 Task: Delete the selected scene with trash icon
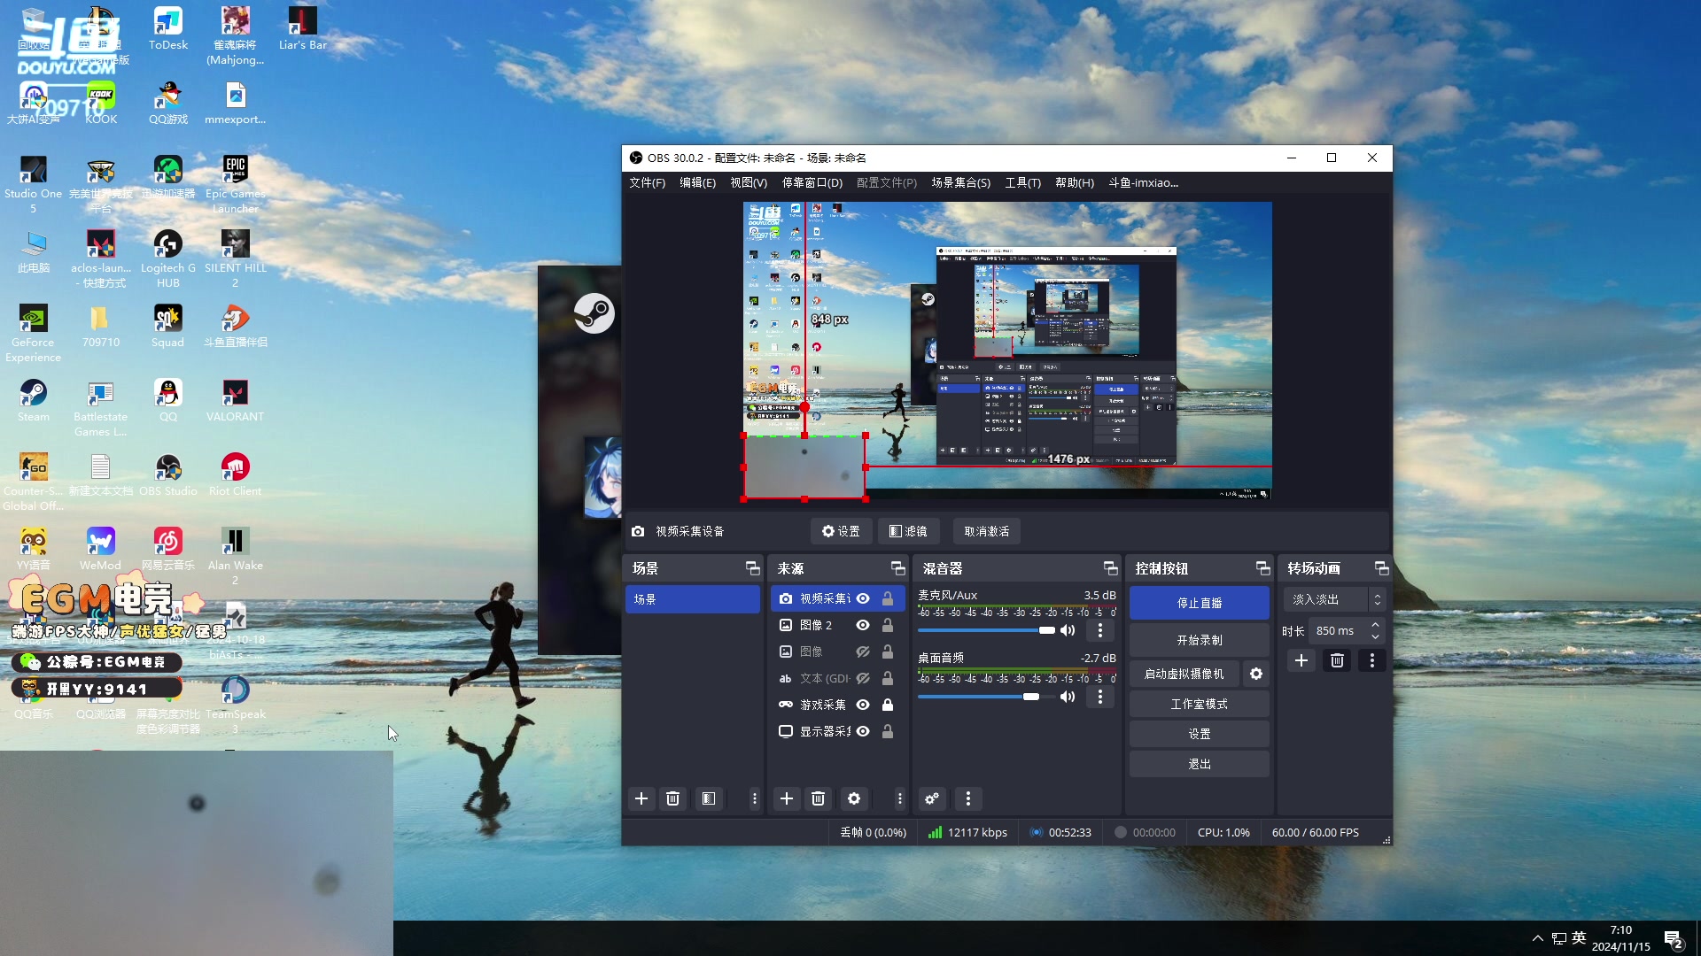[673, 798]
